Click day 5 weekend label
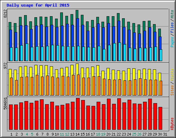Viewport: 176px width, 138px height. tap(32, 134)
